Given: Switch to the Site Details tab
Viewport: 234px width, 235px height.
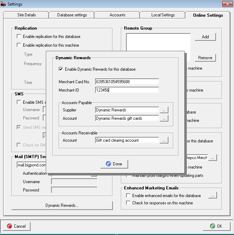Looking at the screenshot, I should 26,15.
